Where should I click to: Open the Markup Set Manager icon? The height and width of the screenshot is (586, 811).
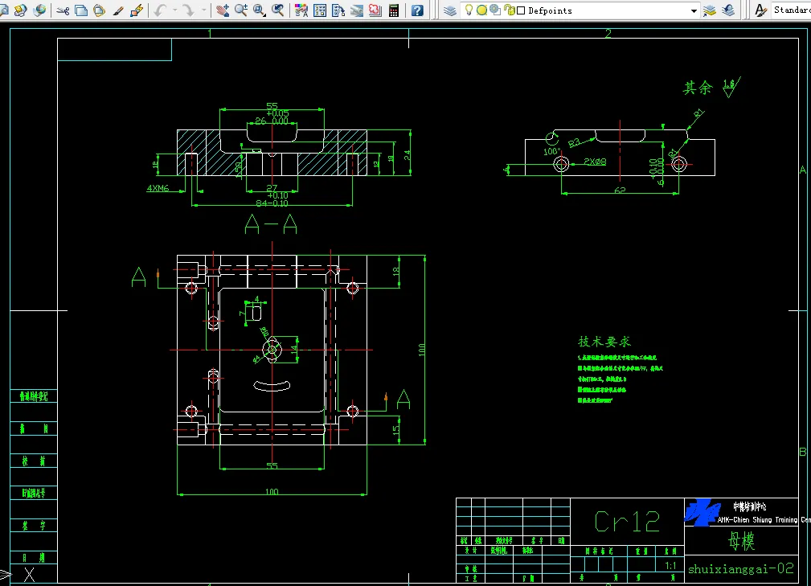(x=375, y=10)
